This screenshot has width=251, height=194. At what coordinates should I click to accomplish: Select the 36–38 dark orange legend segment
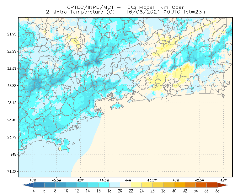pyautogui.click(x=212, y=185)
